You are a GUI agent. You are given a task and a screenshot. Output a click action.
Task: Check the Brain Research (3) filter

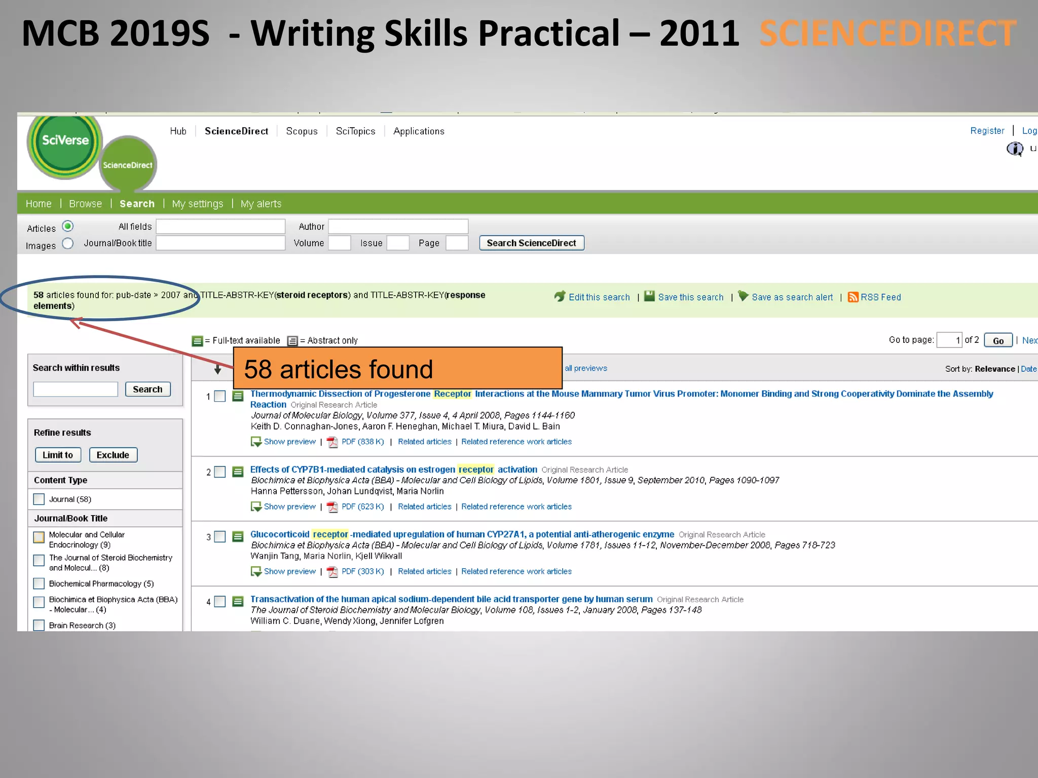tap(39, 625)
